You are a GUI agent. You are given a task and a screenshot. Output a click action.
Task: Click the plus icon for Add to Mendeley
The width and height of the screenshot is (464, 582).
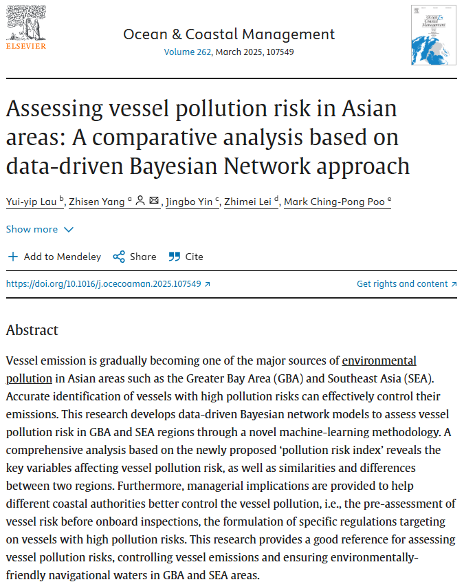click(x=13, y=257)
